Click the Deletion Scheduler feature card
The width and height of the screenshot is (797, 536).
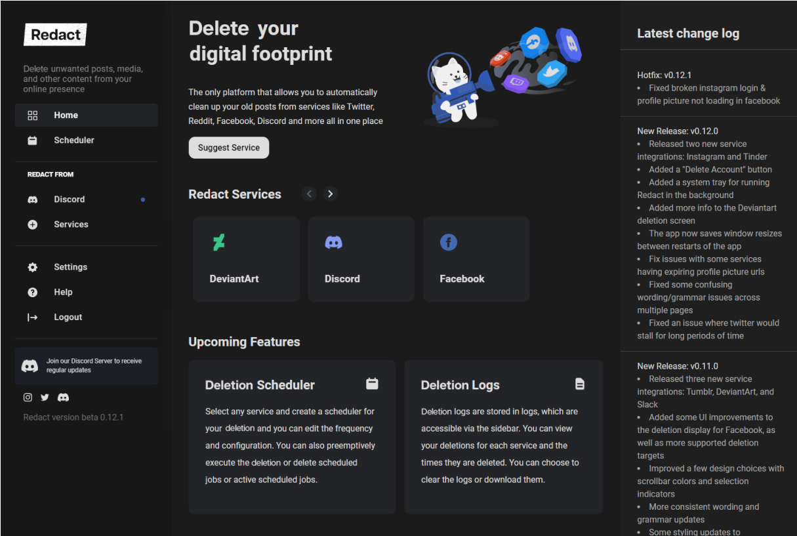pos(291,437)
